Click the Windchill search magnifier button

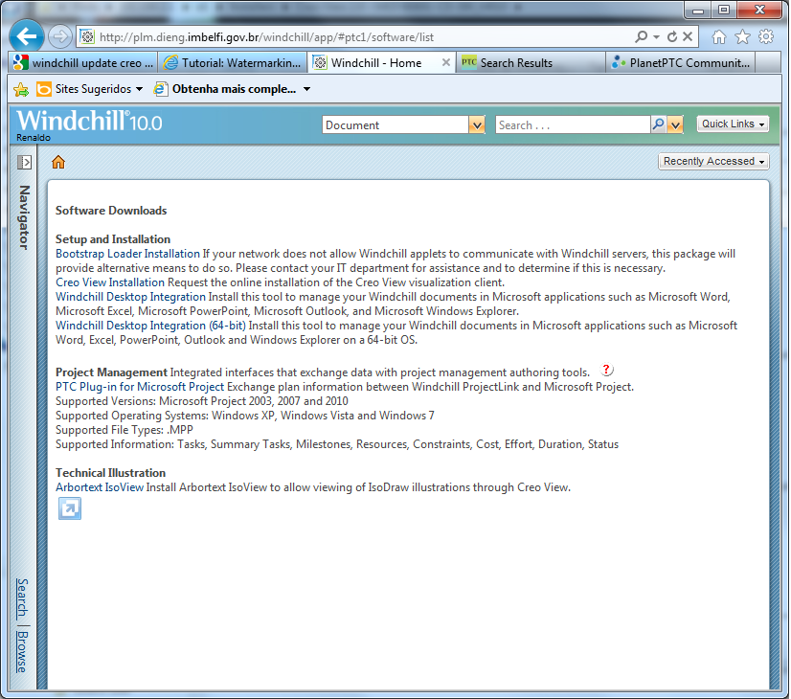click(658, 124)
